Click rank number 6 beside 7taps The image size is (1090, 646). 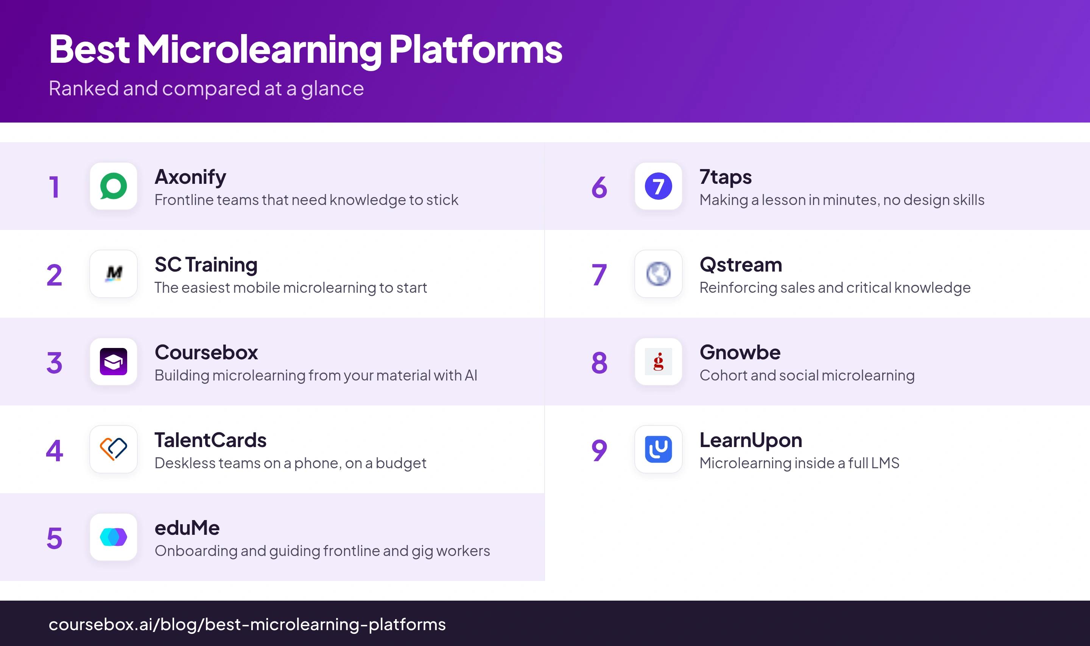point(599,187)
